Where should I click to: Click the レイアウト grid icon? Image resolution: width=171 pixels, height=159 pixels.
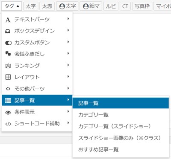(8, 77)
